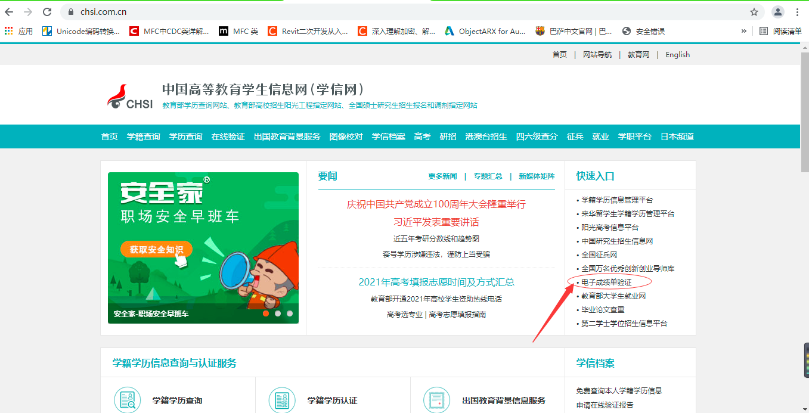Open the 阅读清单 reading list
The image size is (809, 413).
[781, 31]
